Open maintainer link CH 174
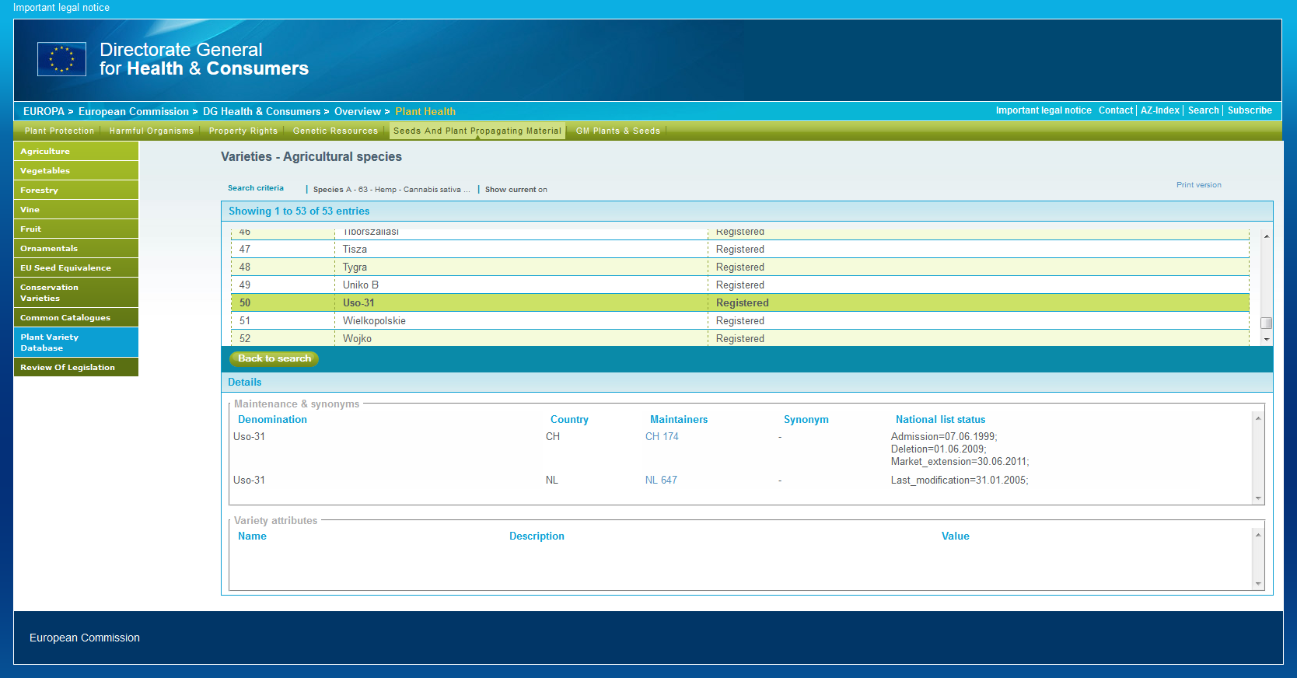1297x678 pixels. pos(662,437)
